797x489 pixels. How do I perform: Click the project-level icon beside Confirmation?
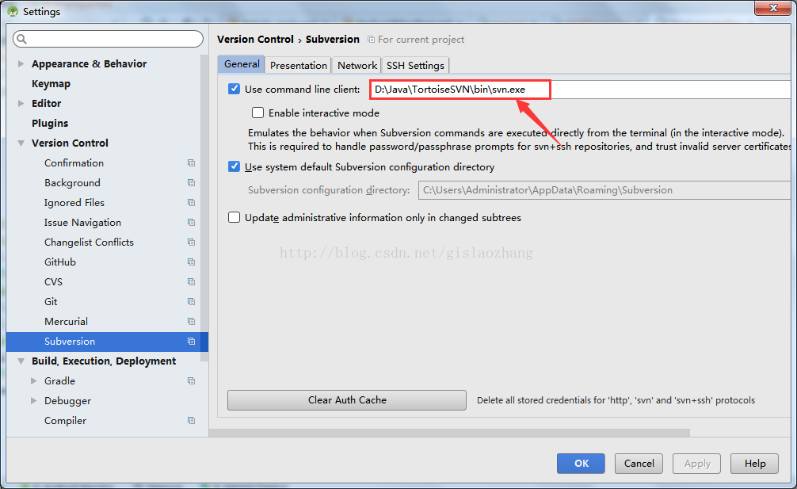(x=191, y=162)
